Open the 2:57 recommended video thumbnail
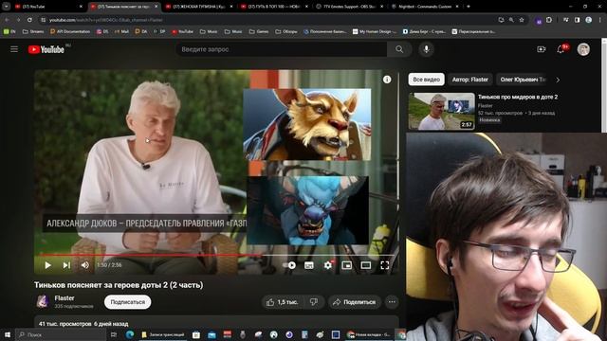The image size is (607, 341). (x=441, y=112)
